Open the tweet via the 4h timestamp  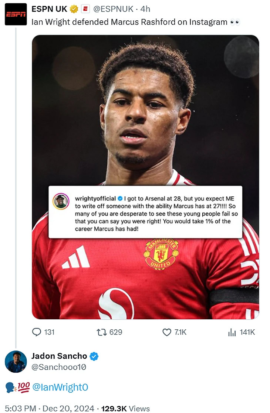145,9
